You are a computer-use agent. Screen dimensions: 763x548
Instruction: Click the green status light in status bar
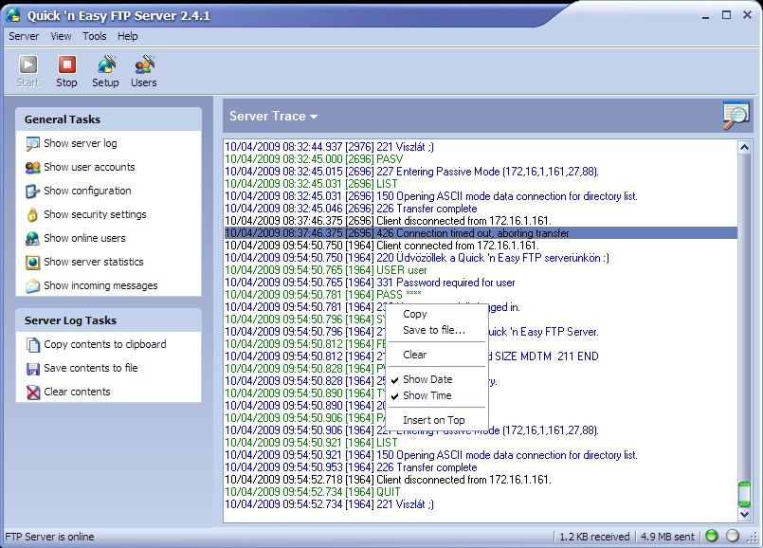pyautogui.click(x=712, y=536)
